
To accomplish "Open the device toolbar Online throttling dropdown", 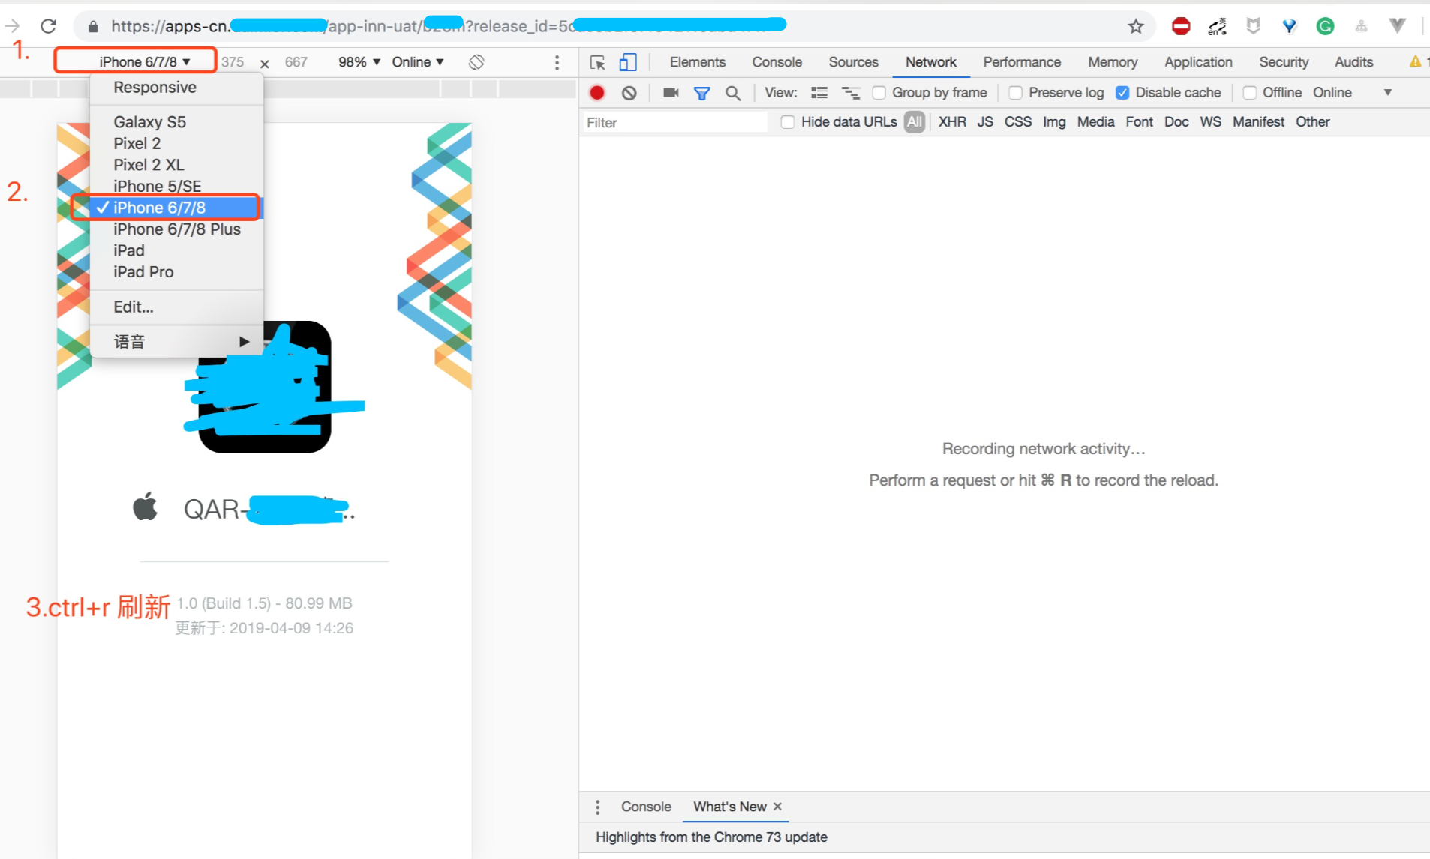I will pos(418,62).
